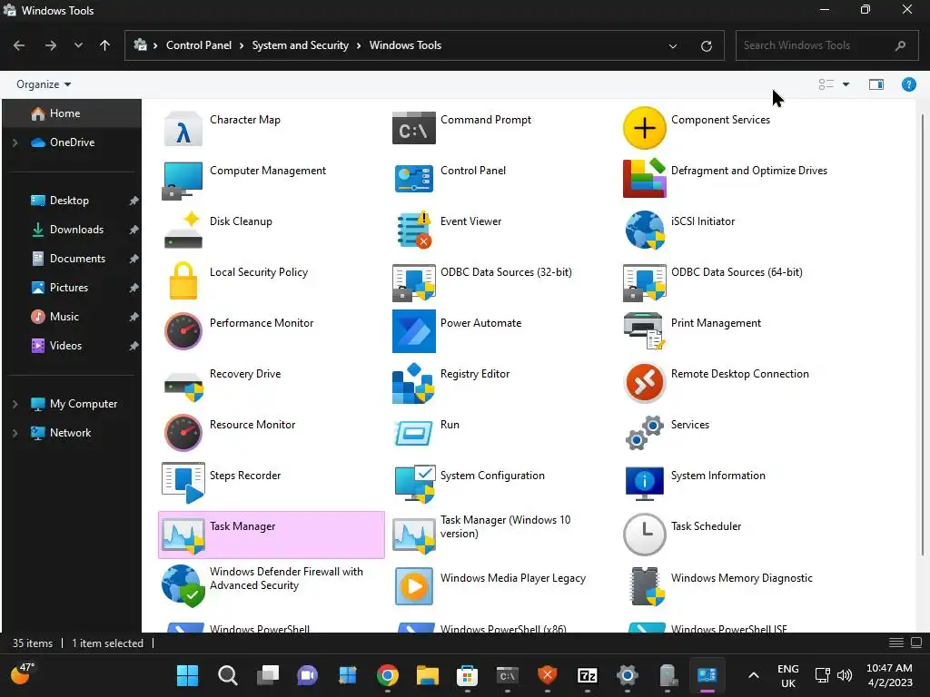
Task: Select the System Information icon
Action: pyautogui.click(x=644, y=483)
